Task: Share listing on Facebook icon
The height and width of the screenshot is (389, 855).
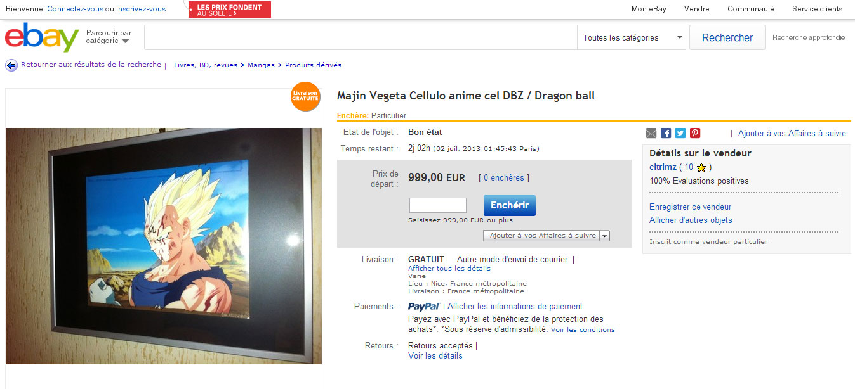Action: 666,133
